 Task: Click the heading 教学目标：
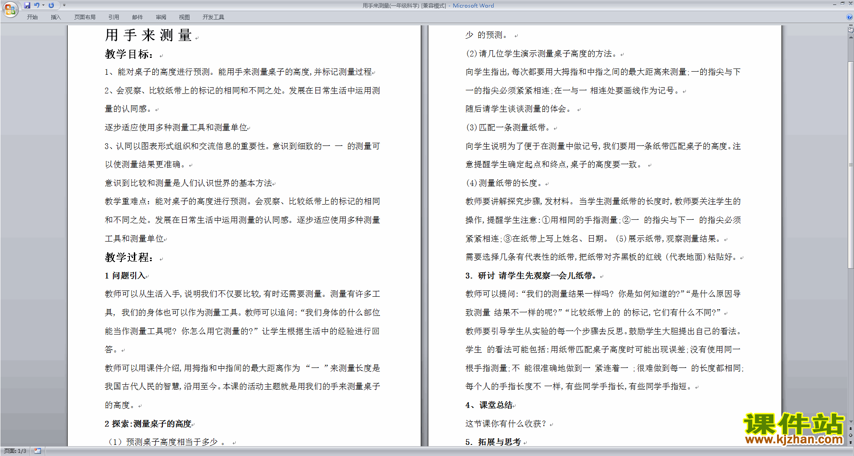pyautogui.click(x=130, y=54)
